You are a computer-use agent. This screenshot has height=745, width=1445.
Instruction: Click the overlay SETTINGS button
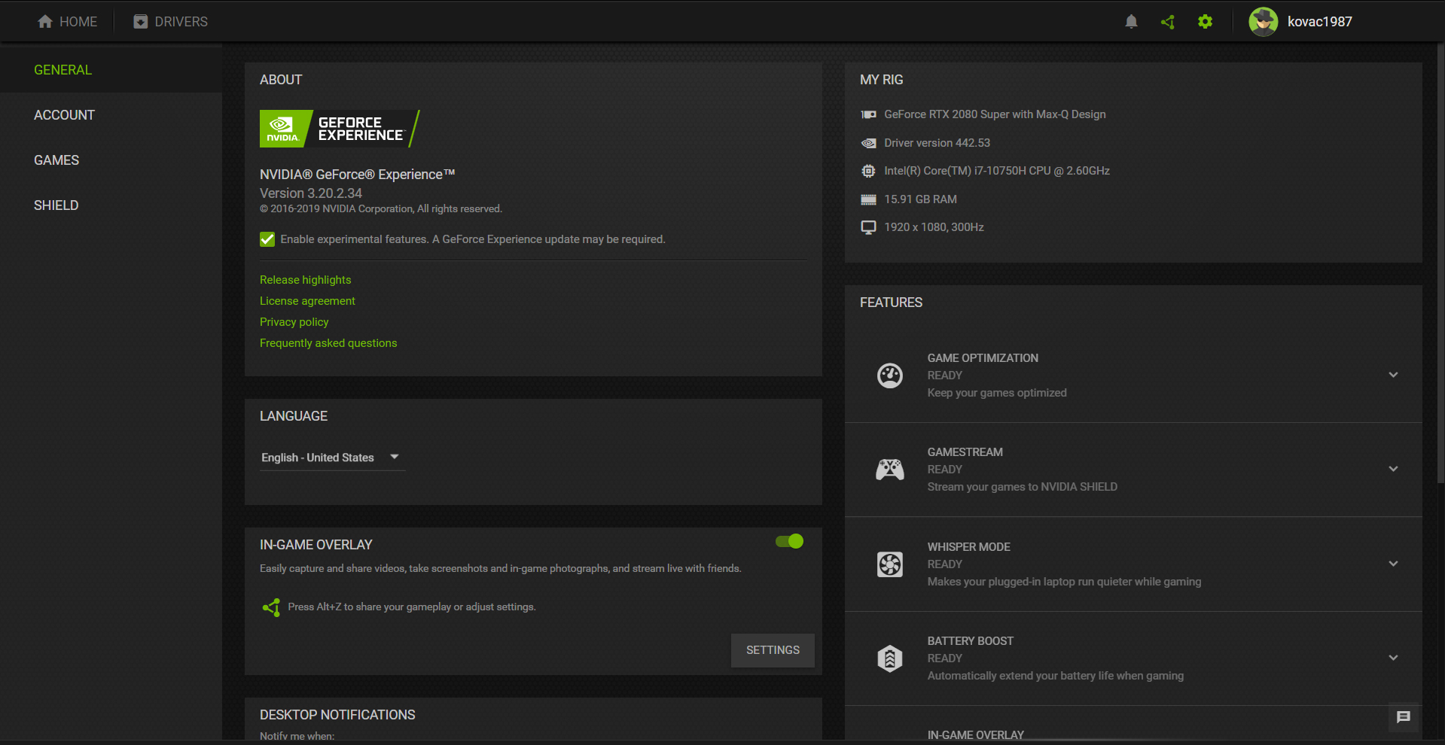click(773, 650)
